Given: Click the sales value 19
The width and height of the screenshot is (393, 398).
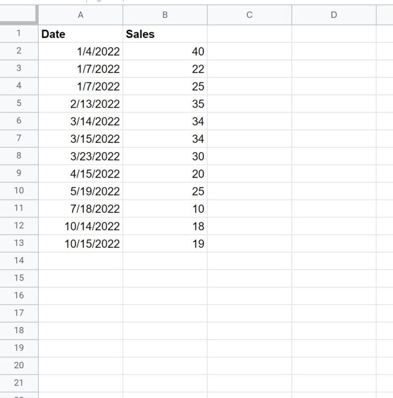Looking at the screenshot, I should [x=165, y=244].
